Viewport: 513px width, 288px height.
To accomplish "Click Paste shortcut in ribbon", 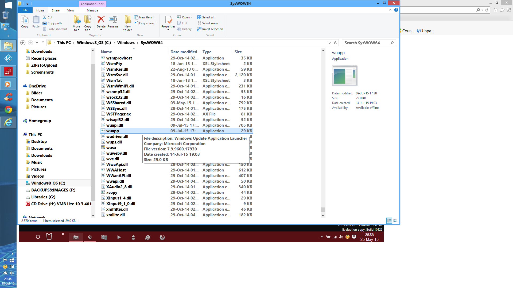I will pos(55,29).
